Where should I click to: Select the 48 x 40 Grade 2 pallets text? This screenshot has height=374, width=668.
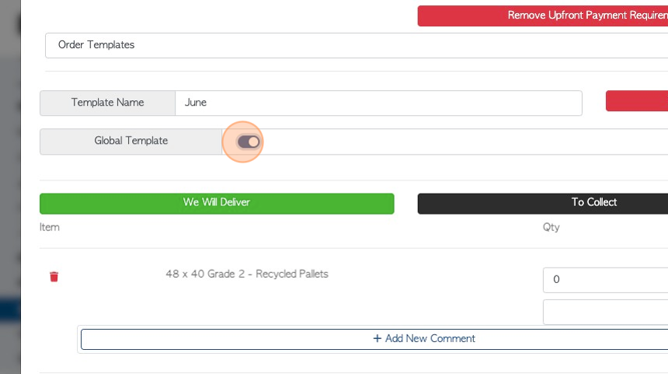[247, 274]
